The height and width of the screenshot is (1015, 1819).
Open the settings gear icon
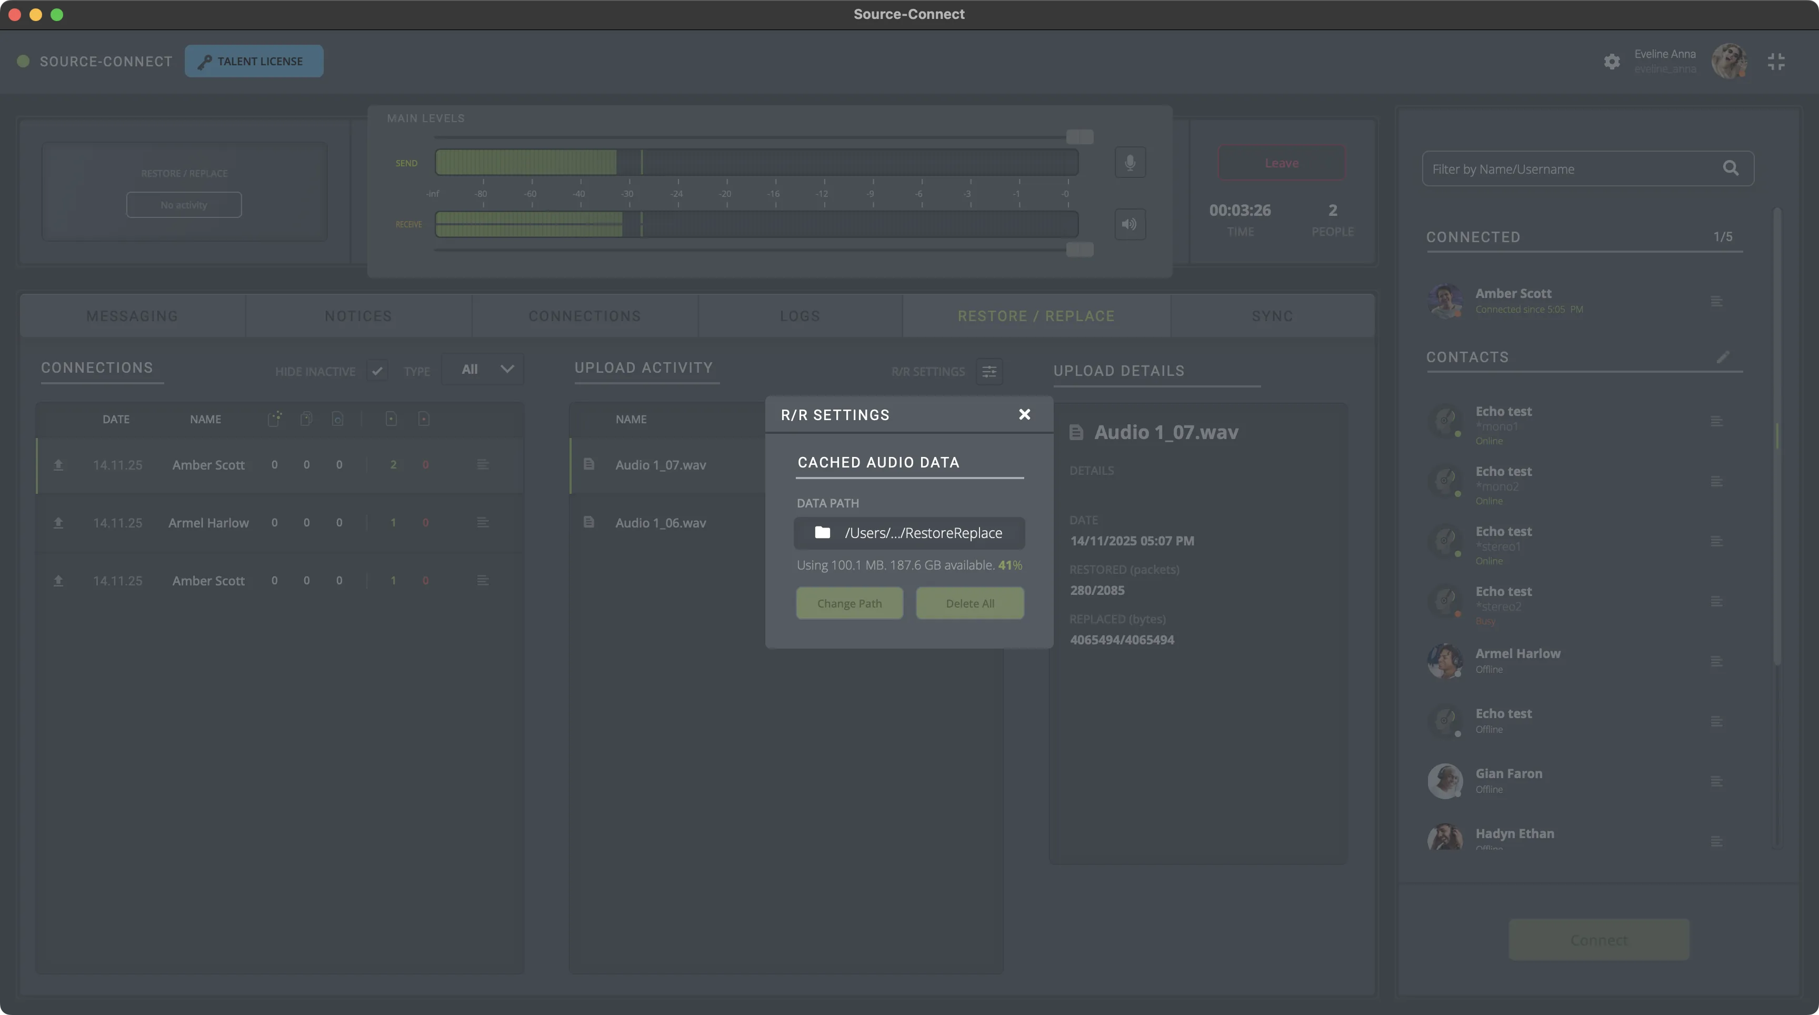click(1612, 62)
